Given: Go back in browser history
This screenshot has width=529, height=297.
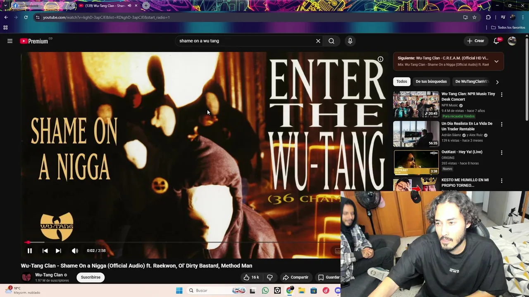Looking at the screenshot, I should [x=6, y=17].
